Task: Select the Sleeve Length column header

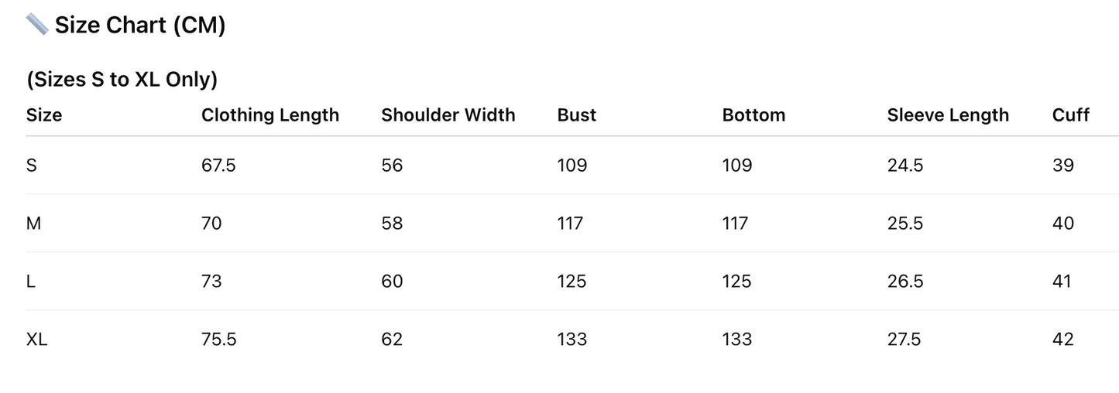Action: pyautogui.click(x=948, y=115)
